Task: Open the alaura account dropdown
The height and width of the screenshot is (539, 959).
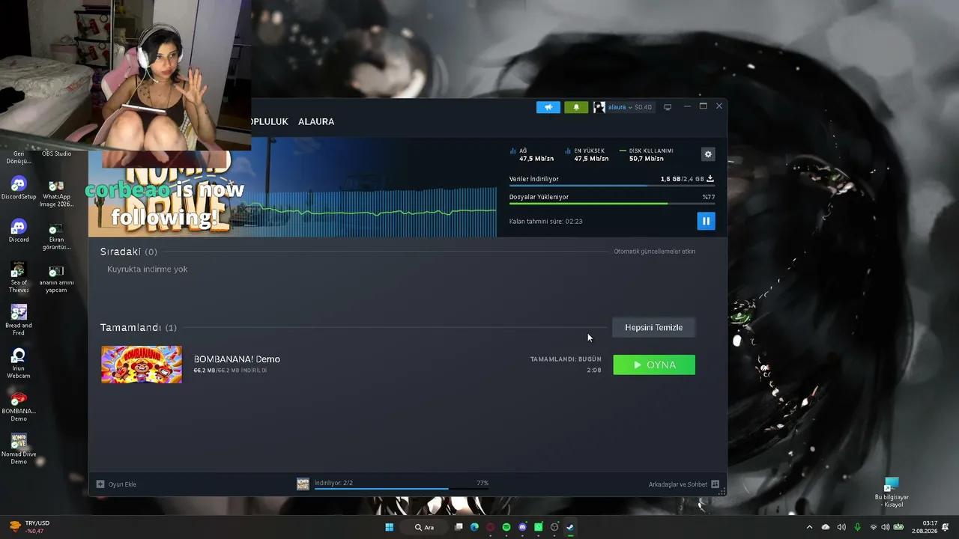Action: pyautogui.click(x=623, y=107)
